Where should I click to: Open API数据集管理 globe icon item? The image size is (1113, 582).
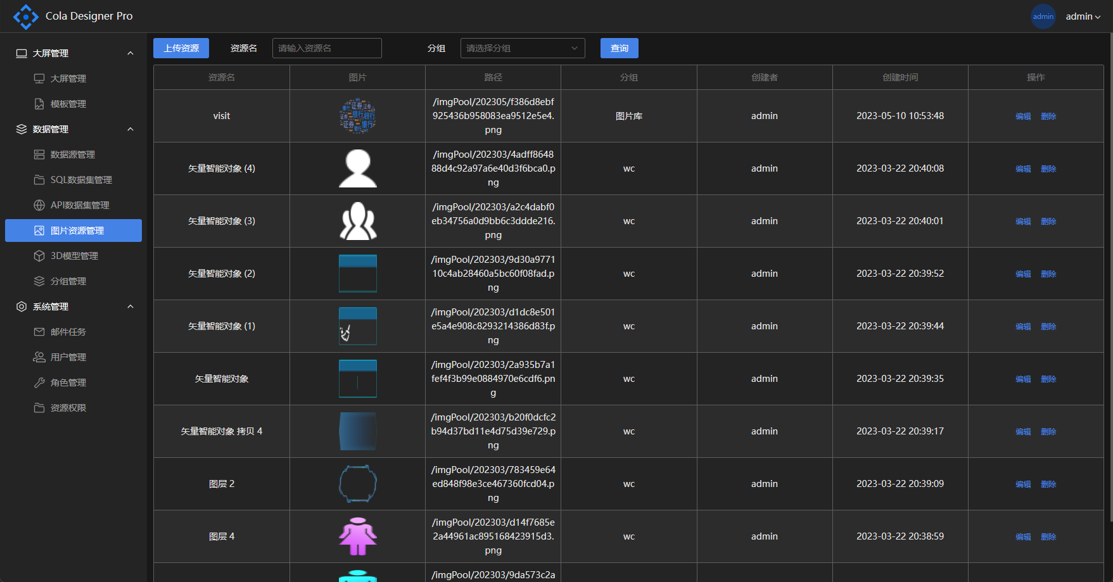[79, 205]
